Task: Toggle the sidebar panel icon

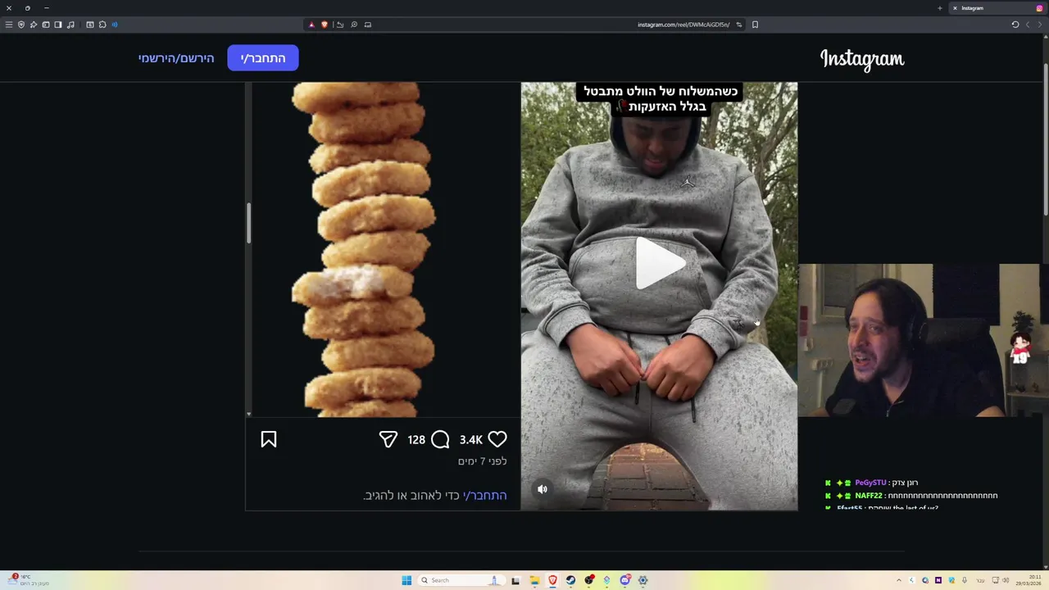Action: point(58,25)
